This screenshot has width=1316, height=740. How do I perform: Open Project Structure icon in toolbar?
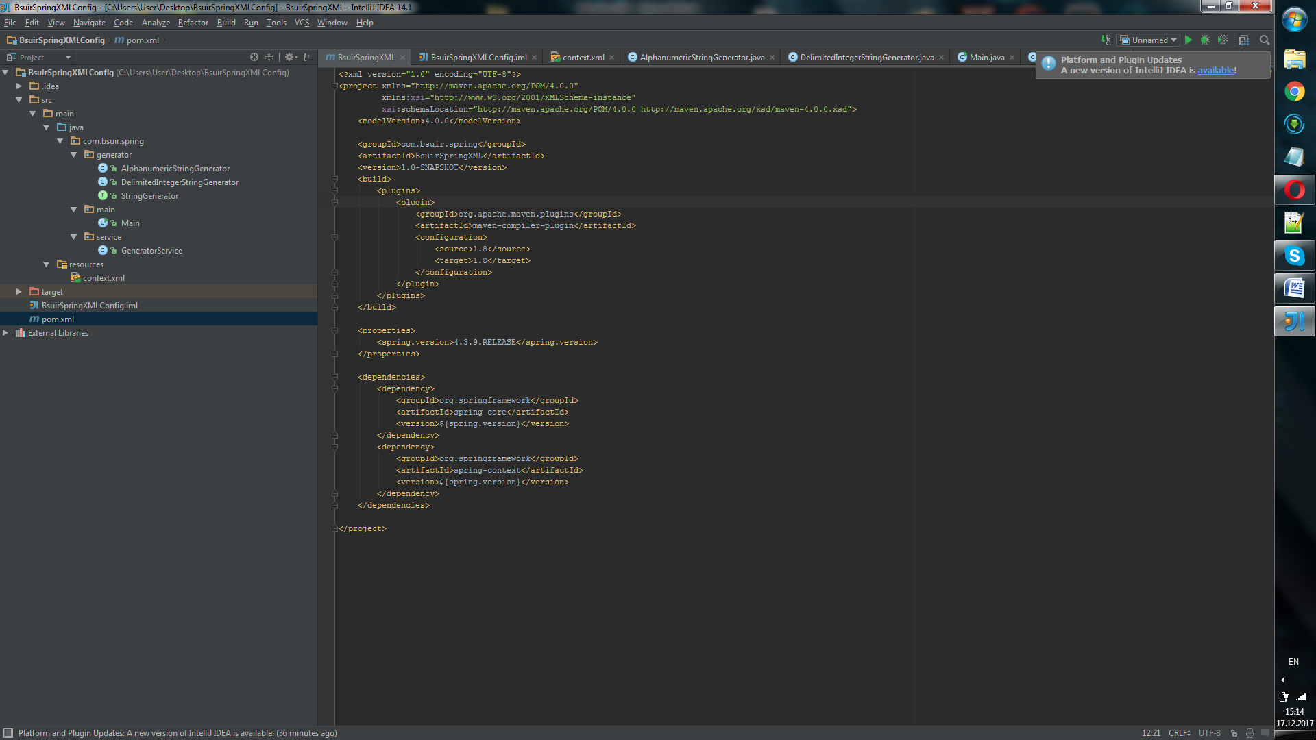click(x=1244, y=40)
